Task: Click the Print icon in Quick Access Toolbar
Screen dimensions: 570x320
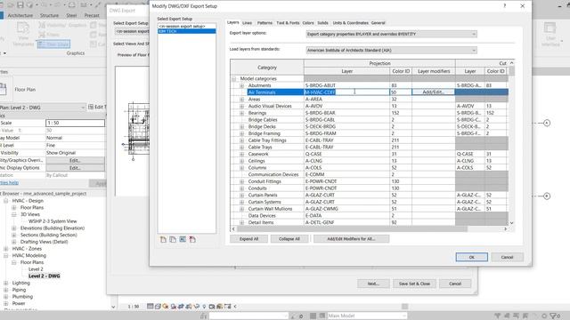Action: tap(72, 5)
